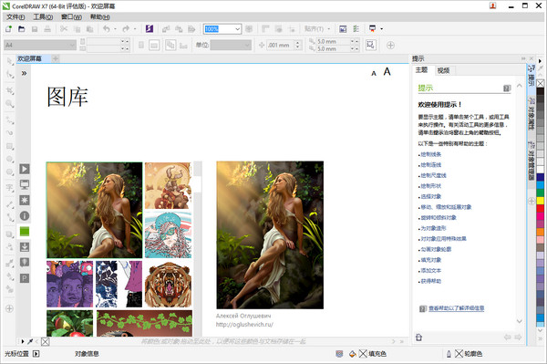Image resolution: width=547 pixels, height=364 pixels.
Task: Open What's New star icon in welcome sidebar
Action: (x=25, y=201)
